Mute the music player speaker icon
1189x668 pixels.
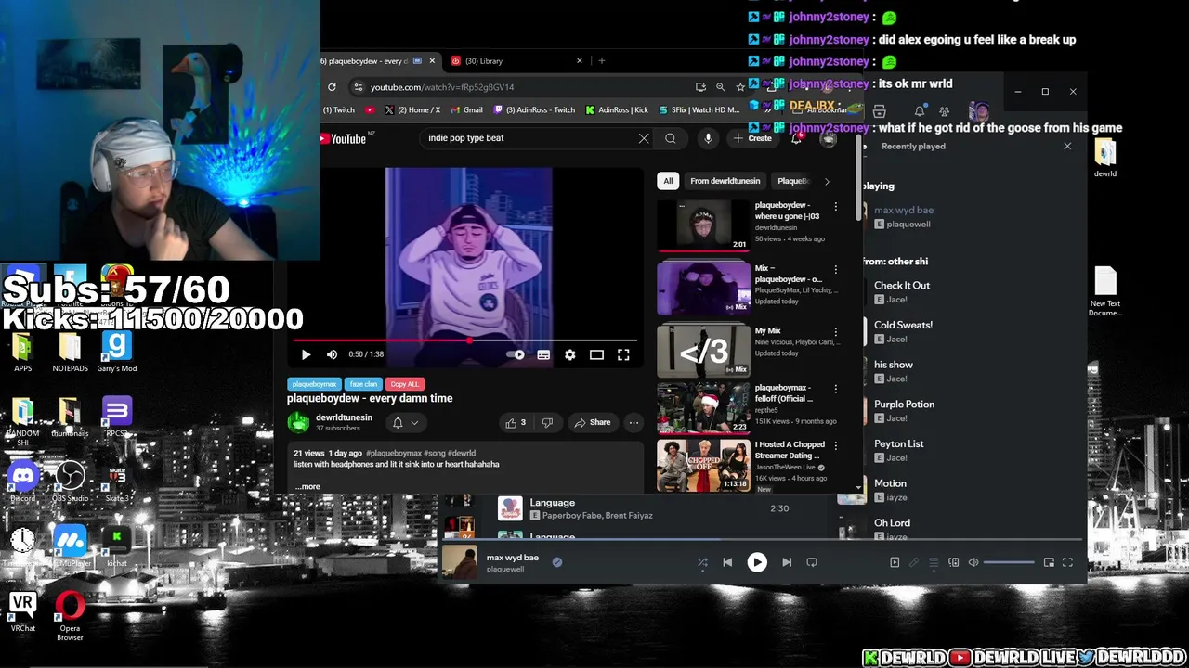coord(973,562)
